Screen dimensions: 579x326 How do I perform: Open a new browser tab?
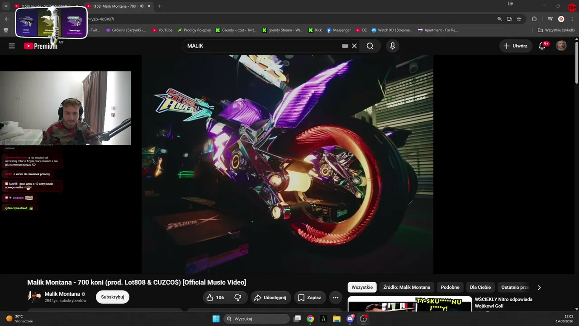tap(160, 6)
